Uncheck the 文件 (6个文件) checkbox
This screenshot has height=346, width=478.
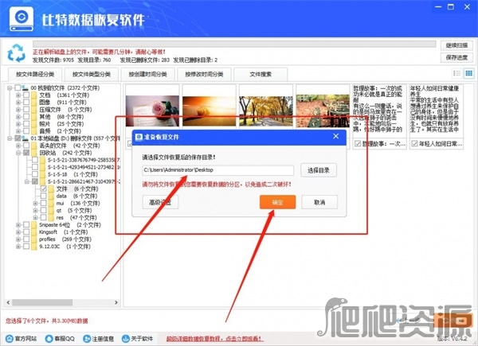pyautogui.click(x=44, y=189)
